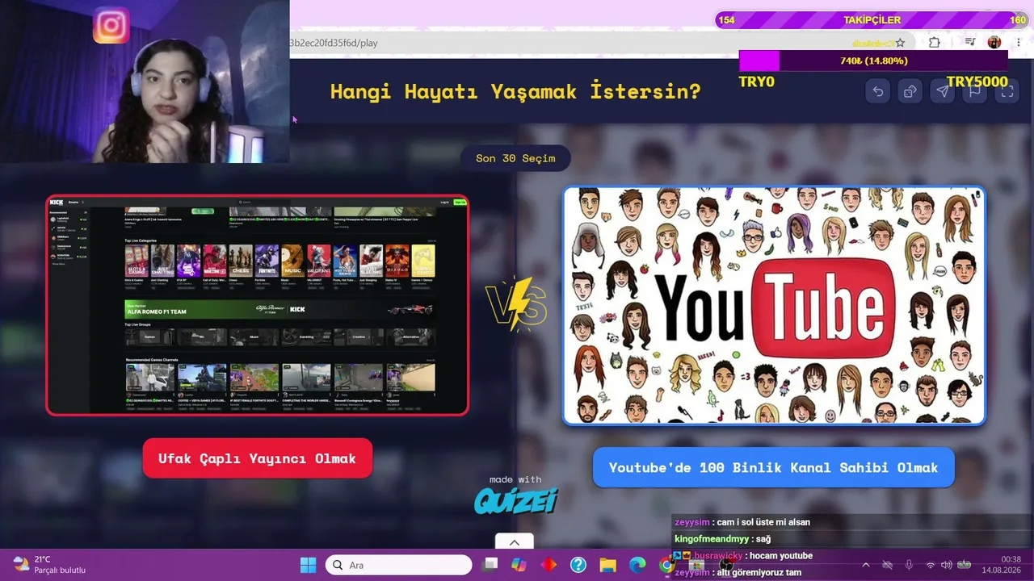Click the battery icon in system tray

[965, 565]
